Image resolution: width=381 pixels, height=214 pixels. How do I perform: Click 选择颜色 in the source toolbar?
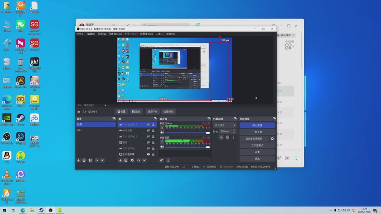point(168,112)
